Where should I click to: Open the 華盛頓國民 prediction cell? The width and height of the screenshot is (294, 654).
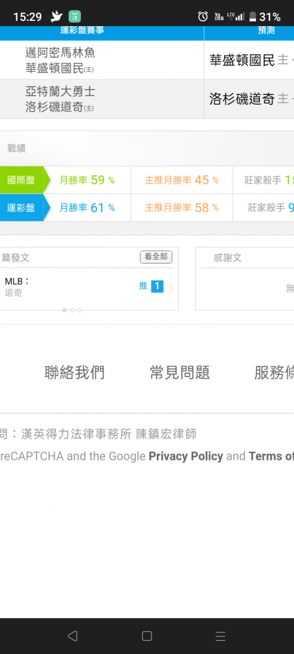coord(249,60)
